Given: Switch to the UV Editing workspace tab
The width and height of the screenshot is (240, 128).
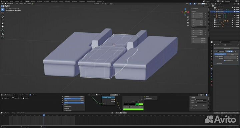Looking at the screenshot, I should (x=46, y=1).
